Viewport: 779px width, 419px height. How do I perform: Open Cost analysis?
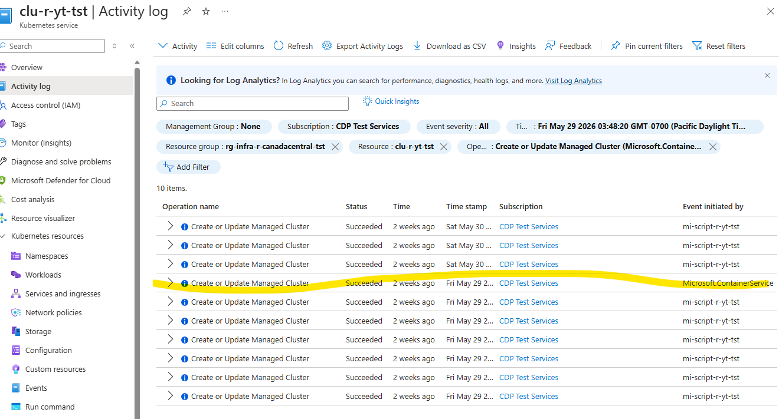(x=32, y=199)
